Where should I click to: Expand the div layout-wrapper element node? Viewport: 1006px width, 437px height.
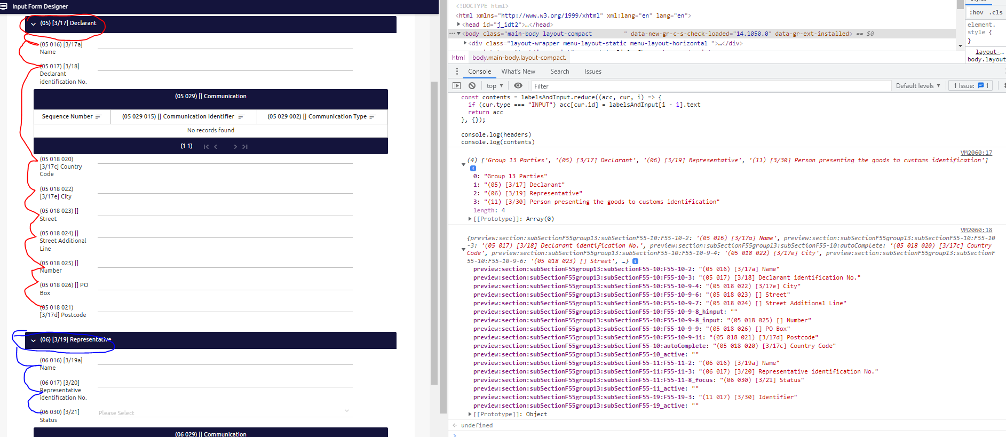click(x=465, y=43)
